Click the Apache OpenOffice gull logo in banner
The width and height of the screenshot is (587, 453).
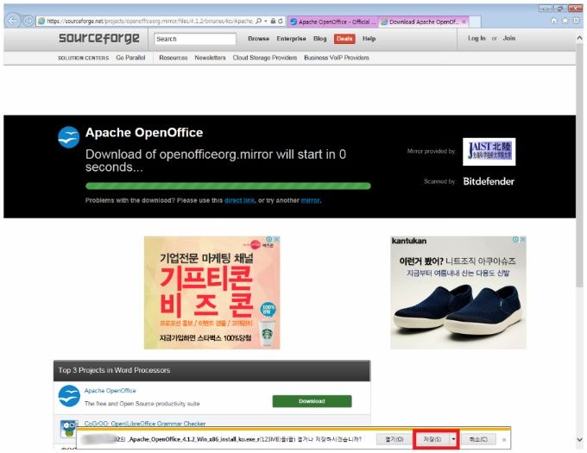(x=68, y=137)
